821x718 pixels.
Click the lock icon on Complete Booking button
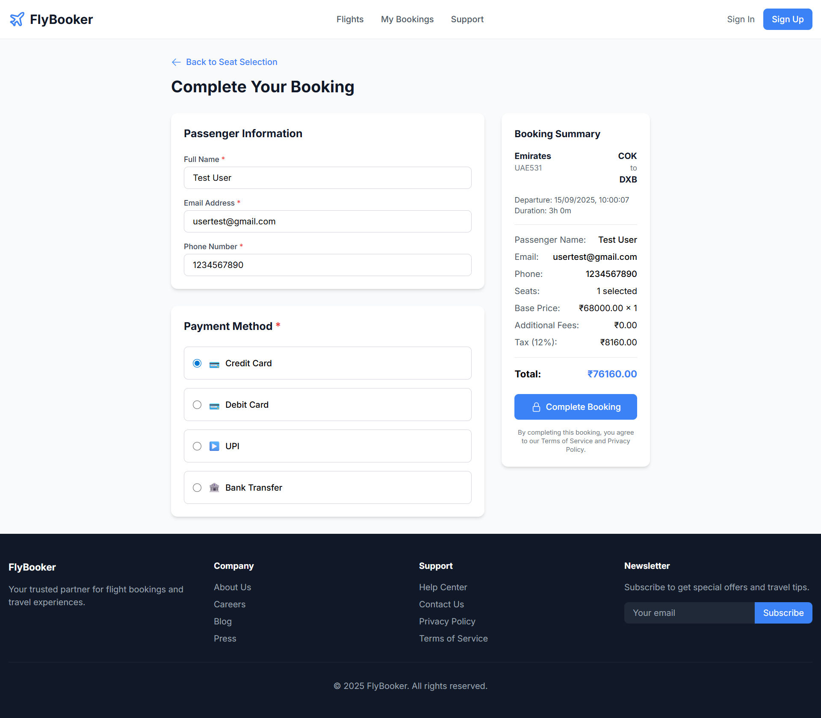pos(536,406)
